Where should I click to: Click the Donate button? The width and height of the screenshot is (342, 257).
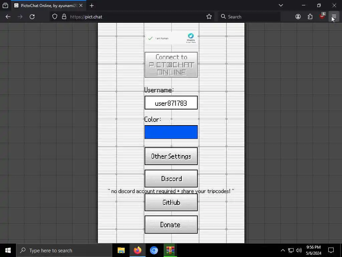point(171,225)
